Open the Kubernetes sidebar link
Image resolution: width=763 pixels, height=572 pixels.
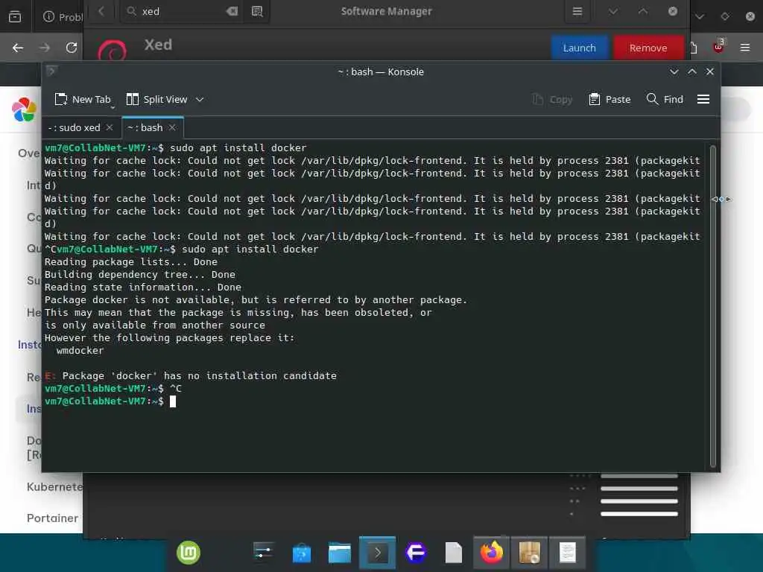(54, 487)
